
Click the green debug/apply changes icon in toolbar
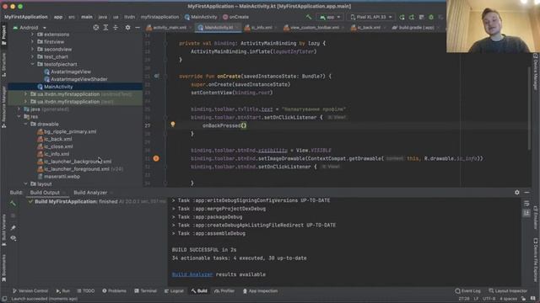431,17
